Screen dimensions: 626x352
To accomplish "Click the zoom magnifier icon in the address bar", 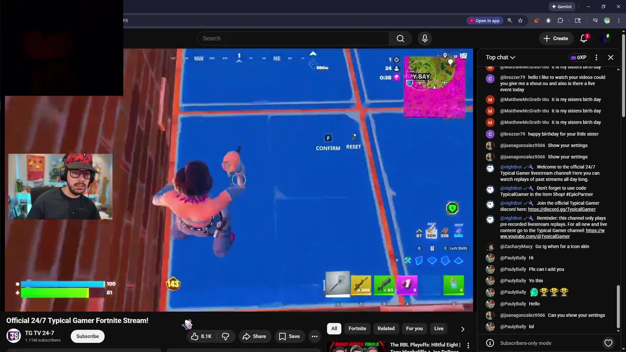I will pyautogui.click(x=510, y=21).
